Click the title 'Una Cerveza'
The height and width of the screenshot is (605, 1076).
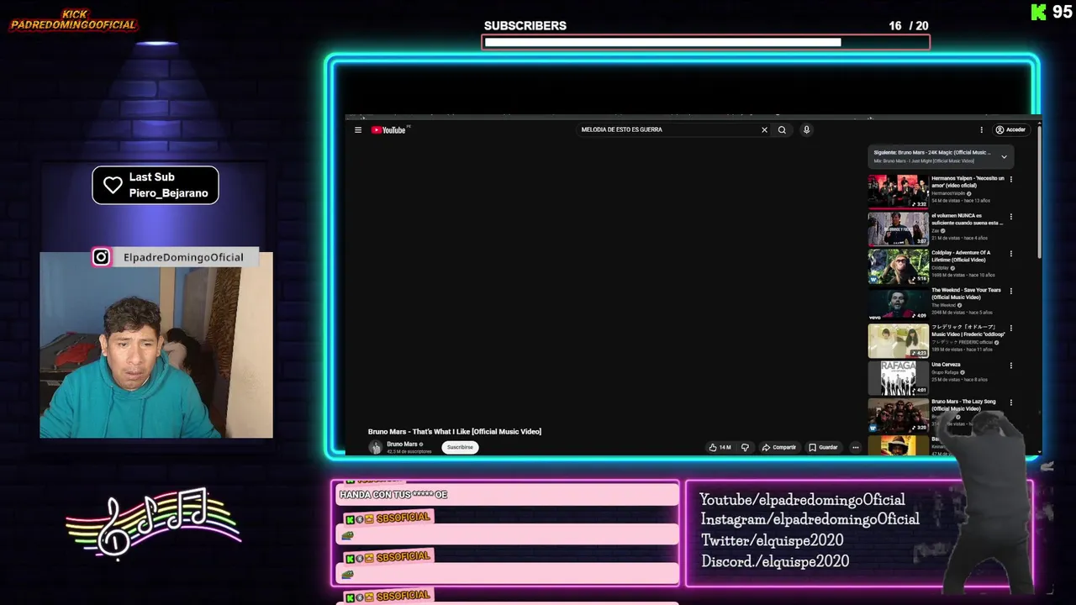tap(946, 365)
